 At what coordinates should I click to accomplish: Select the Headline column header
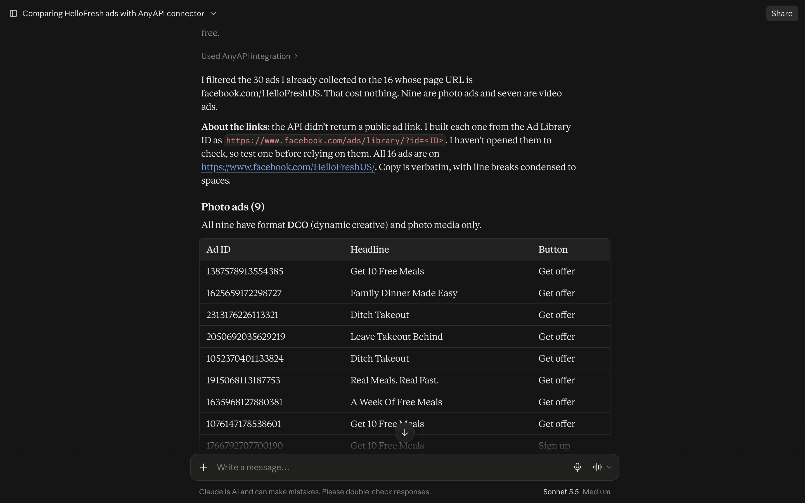click(x=370, y=249)
